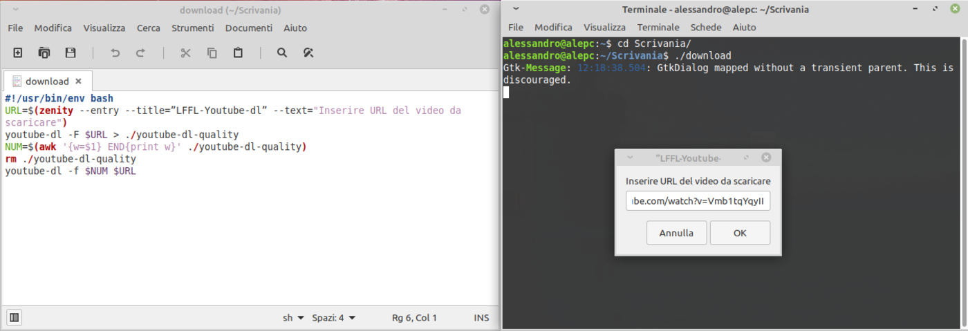The height and width of the screenshot is (331, 968).
Task: Confirm the URL dialog with OK
Action: click(740, 233)
